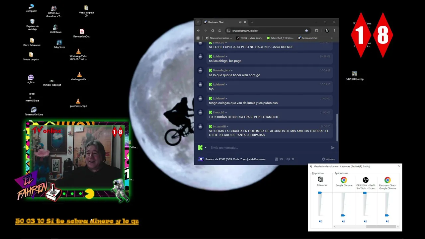Mute Restream Chat tab via speaker icon

(x=240, y=22)
